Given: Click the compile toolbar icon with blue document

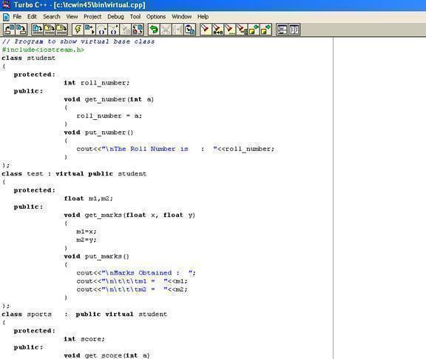Looking at the screenshot, I should pos(38,29).
